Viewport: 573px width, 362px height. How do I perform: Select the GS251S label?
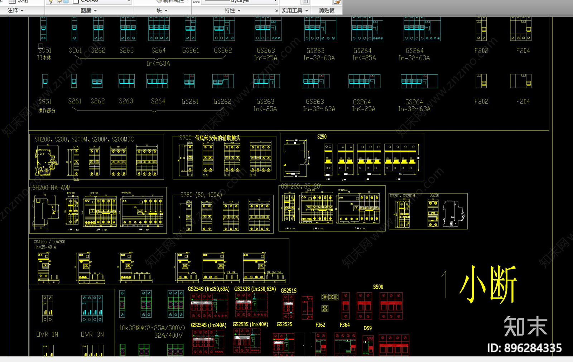click(289, 290)
